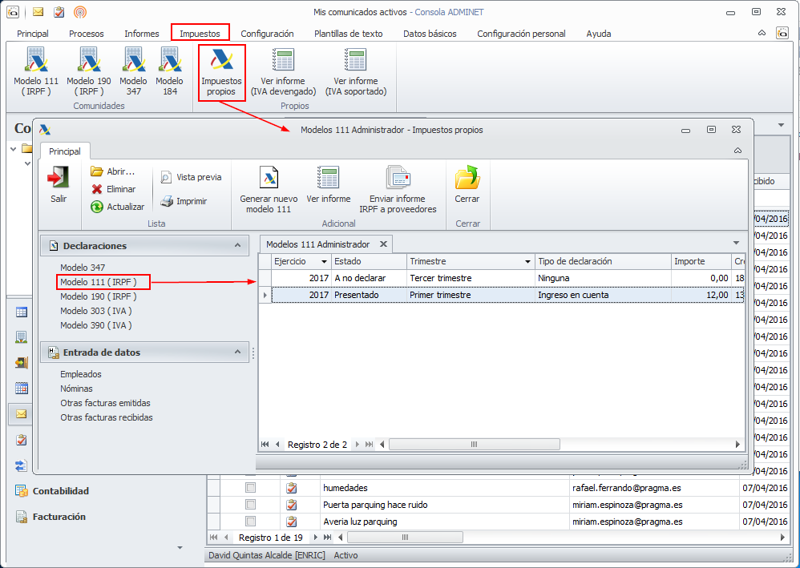
Task: Click Ver informe in Adicional group
Action: [x=328, y=184]
